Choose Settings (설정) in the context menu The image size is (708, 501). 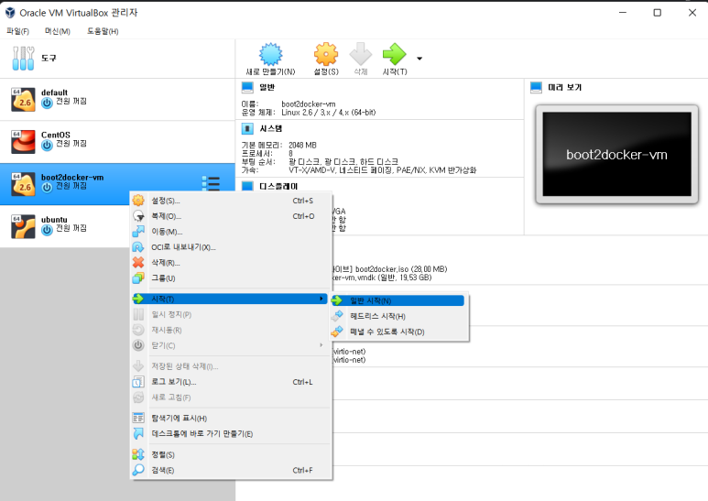tap(231, 201)
